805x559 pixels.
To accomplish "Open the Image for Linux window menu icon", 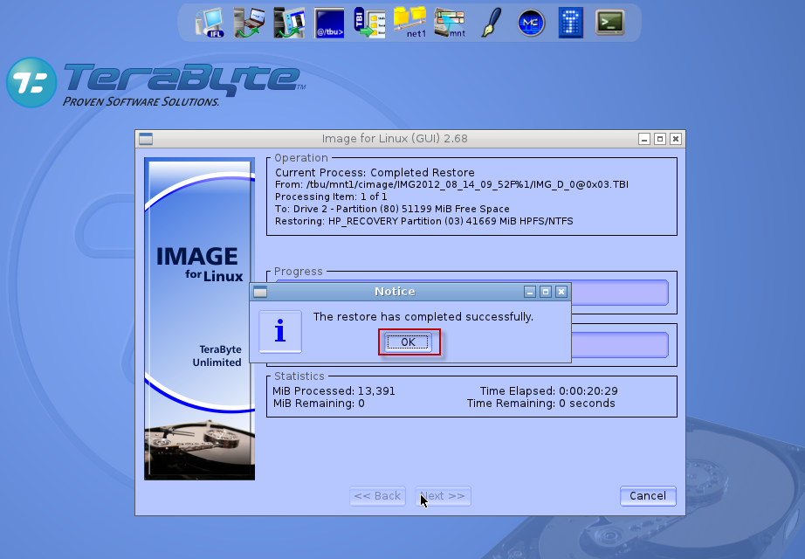I will (x=146, y=139).
